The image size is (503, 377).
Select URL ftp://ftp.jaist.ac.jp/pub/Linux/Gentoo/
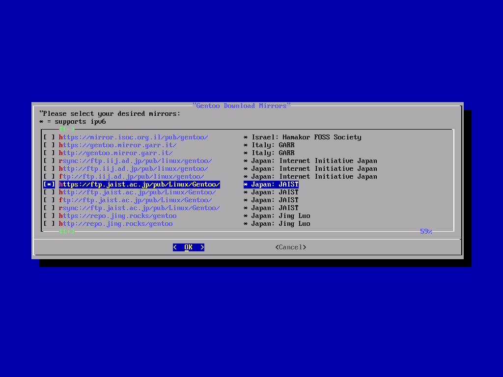pyautogui.click(x=136, y=200)
